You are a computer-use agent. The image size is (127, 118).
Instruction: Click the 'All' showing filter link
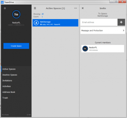tap(43, 14)
